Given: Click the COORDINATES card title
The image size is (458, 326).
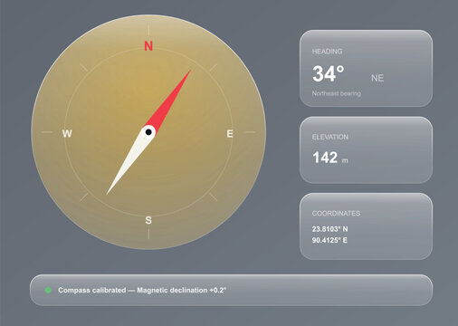Looking at the screenshot, I should coord(336,214).
